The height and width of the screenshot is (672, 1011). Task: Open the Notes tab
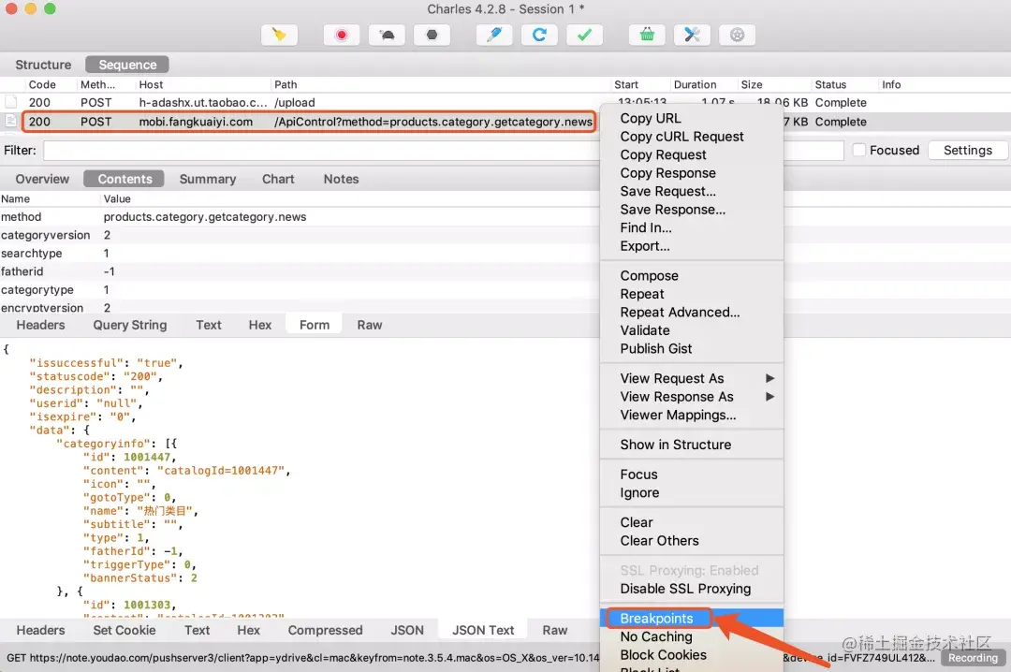341,179
